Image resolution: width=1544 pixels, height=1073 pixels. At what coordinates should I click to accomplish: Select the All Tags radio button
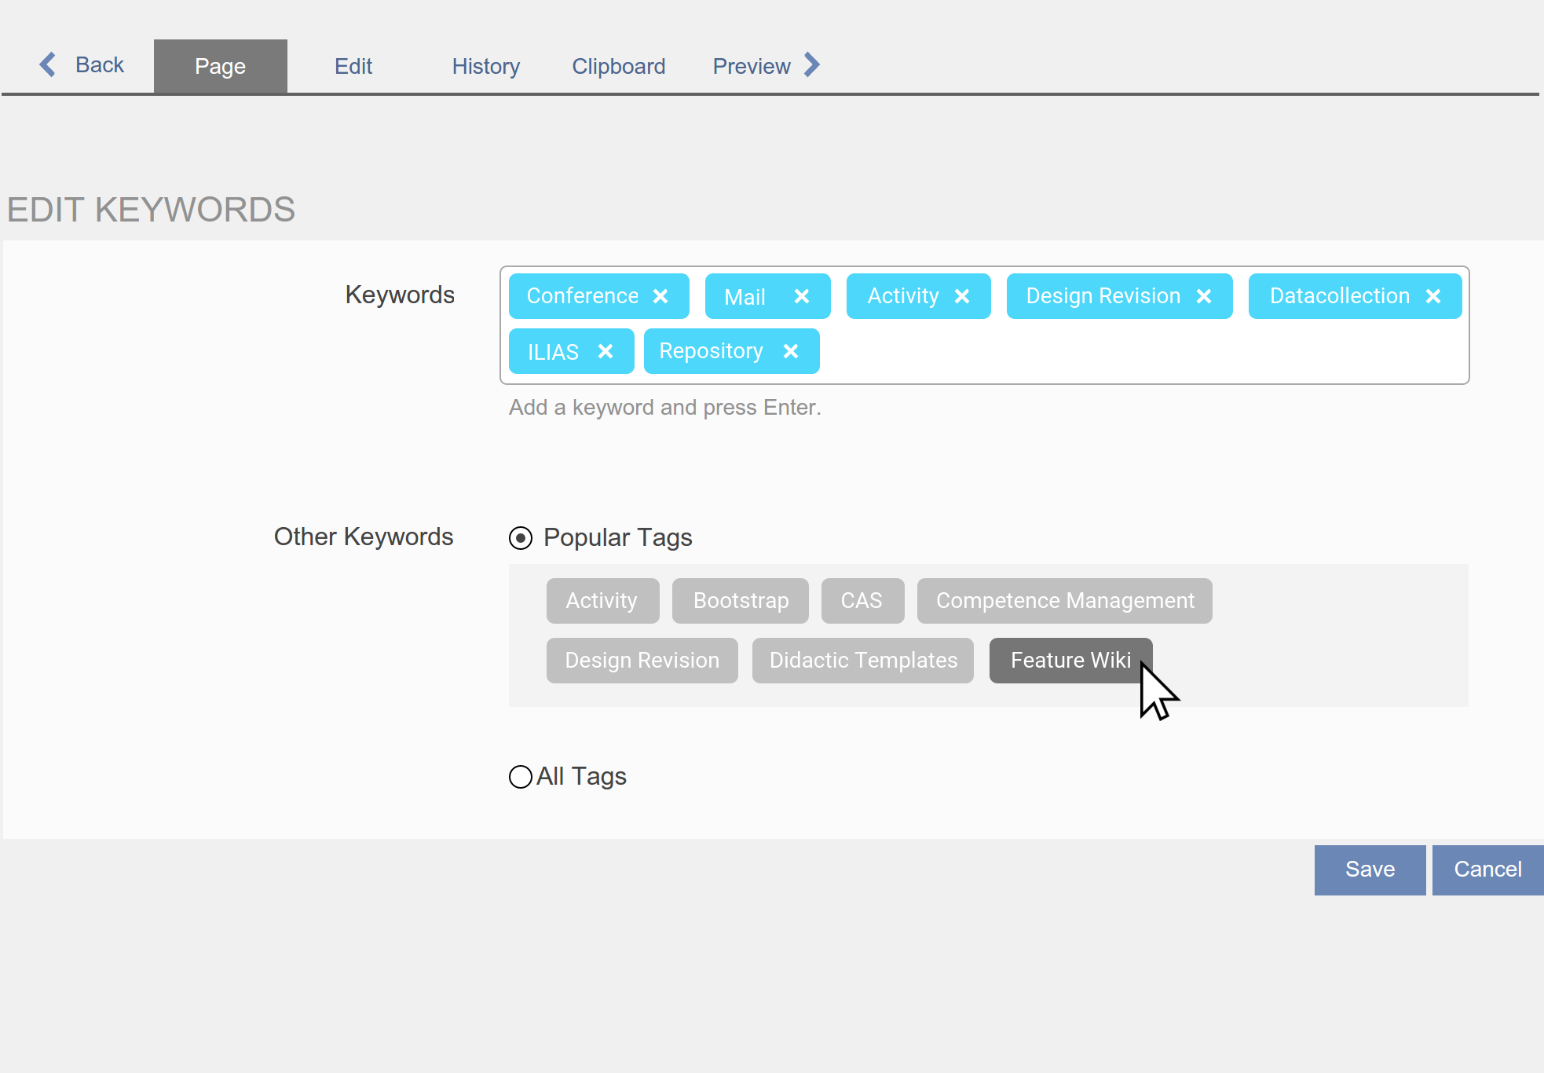521,777
